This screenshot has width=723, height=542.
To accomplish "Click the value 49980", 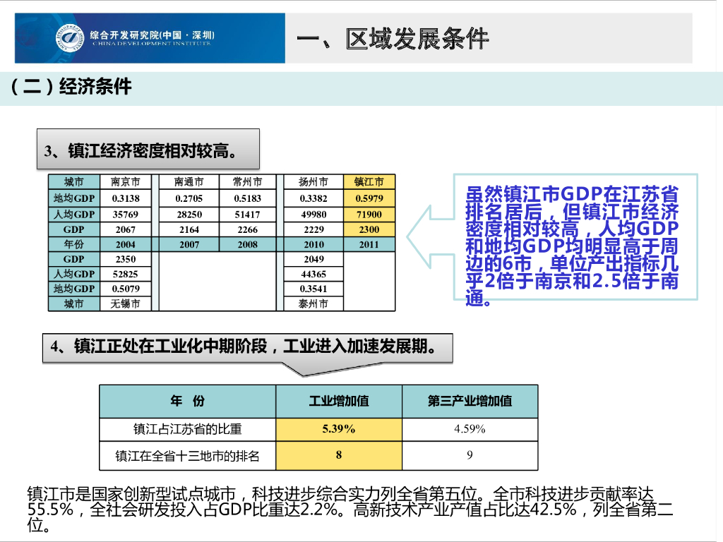I will pos(313,215).
